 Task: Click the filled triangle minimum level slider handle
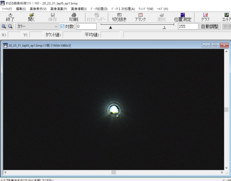point(110,28)
